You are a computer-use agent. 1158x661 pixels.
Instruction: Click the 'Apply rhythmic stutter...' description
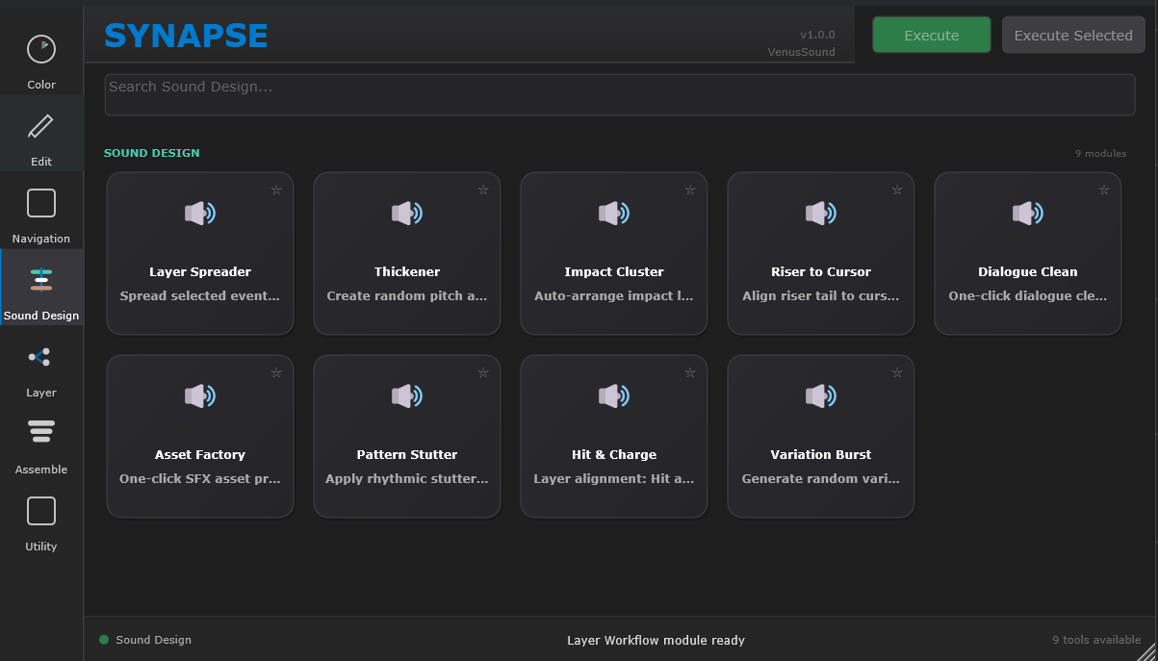[x=407, y=479]
